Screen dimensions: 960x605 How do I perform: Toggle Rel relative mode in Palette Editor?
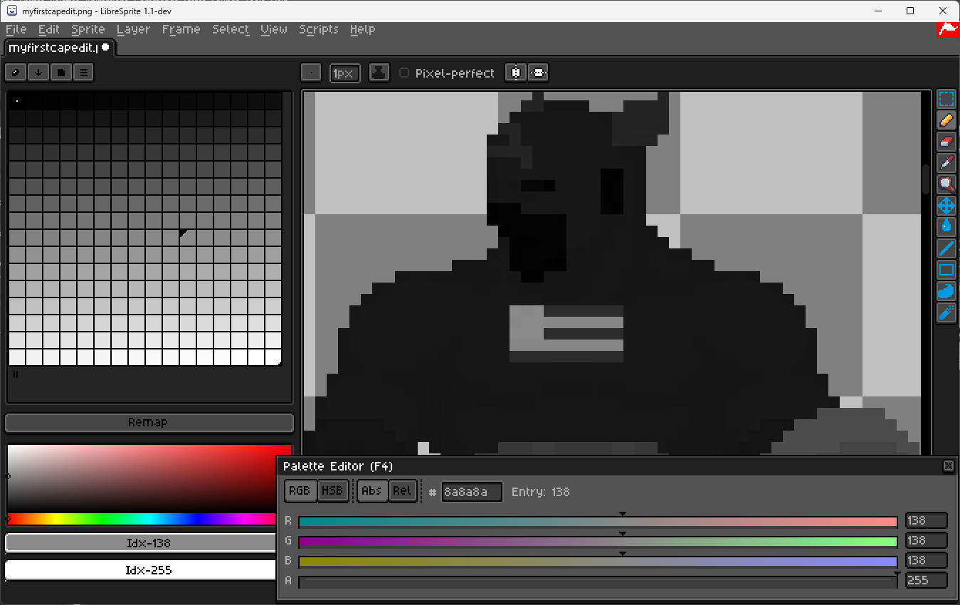pos(402,491)
